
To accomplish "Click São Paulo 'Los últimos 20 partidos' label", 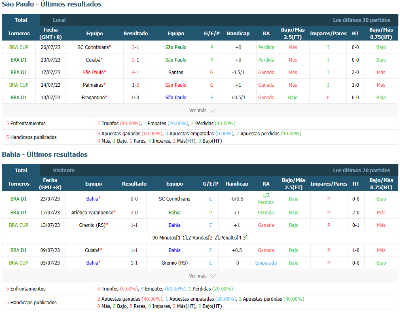I will [362, 20].
